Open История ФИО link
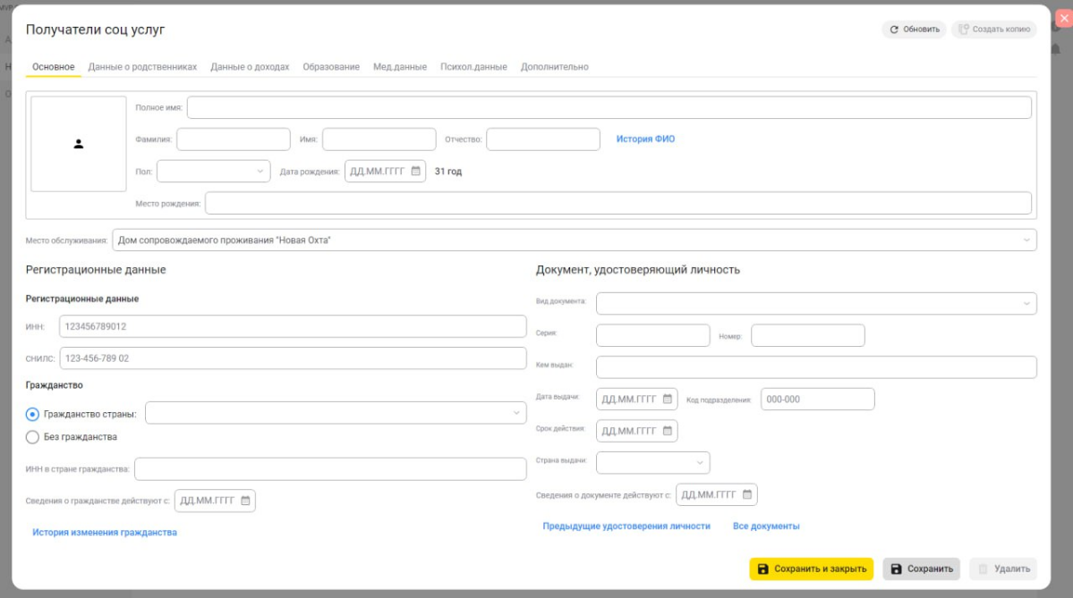 pyautogui.click(x=645, y=139)
